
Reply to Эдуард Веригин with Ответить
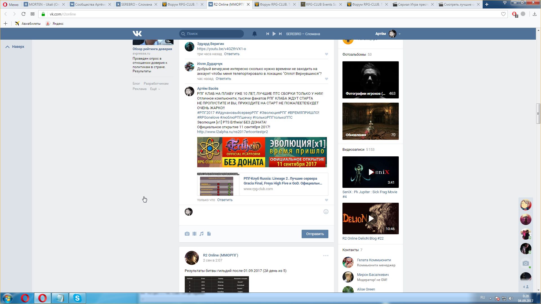coord(232,54)
